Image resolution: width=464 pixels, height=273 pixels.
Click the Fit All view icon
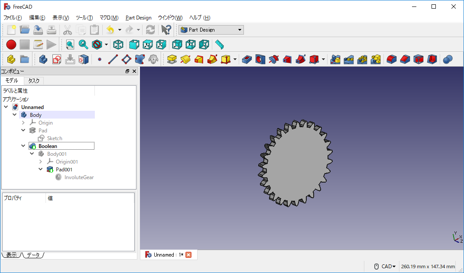[x=70, y=44]
